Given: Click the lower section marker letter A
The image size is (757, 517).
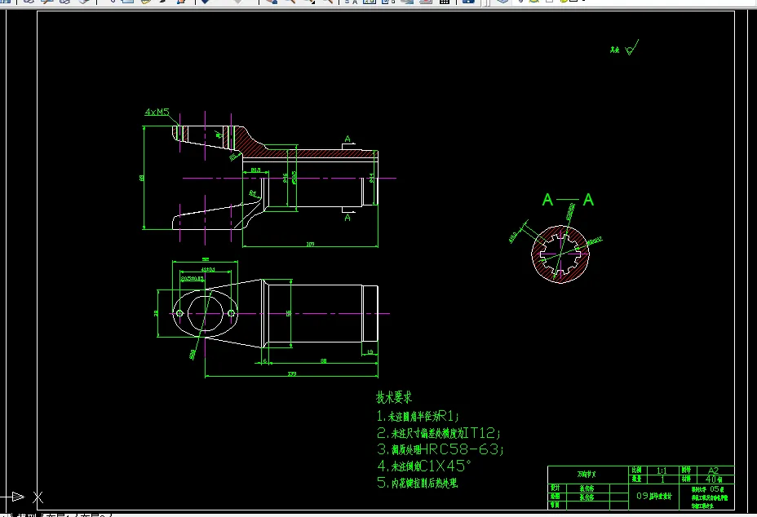Looking at the screenshot, I should (348, 218).
